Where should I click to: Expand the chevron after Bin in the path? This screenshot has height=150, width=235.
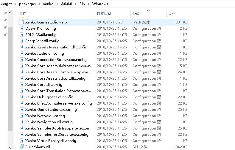click(88, 4)
